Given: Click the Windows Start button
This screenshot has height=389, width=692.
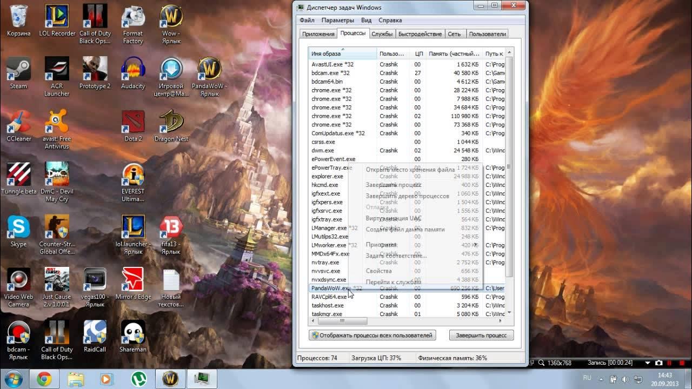Looking at the screenshot, I should [13, 379].
